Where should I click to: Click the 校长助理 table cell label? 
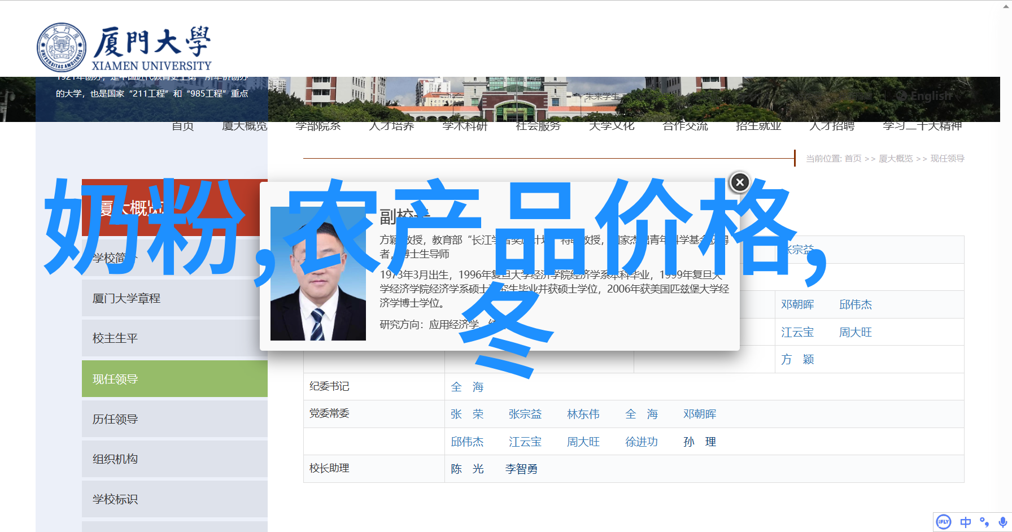pyautogui.click(x=329, y=468)
